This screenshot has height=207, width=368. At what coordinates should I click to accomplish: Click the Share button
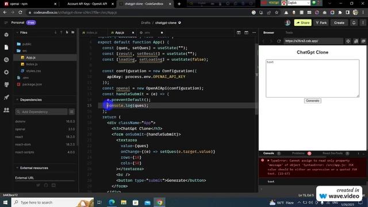pos(302,22)
